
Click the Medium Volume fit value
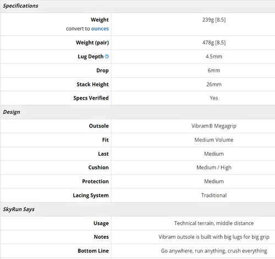214,140
